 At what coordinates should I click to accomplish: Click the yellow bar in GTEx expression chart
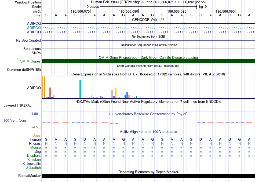tap(116, 93)
